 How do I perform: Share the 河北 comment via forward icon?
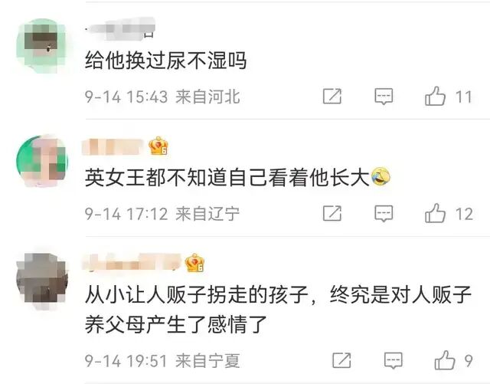click(x=332, y=96)
